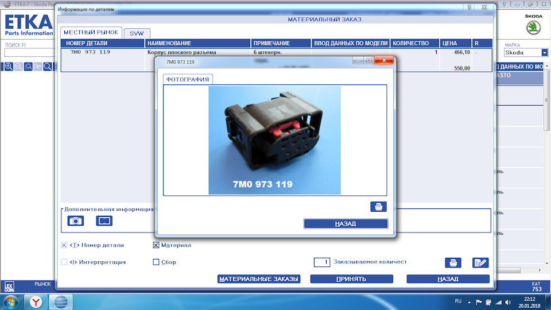Click the Skoda logo emblem
551x310 pixels.
[533, 28]
